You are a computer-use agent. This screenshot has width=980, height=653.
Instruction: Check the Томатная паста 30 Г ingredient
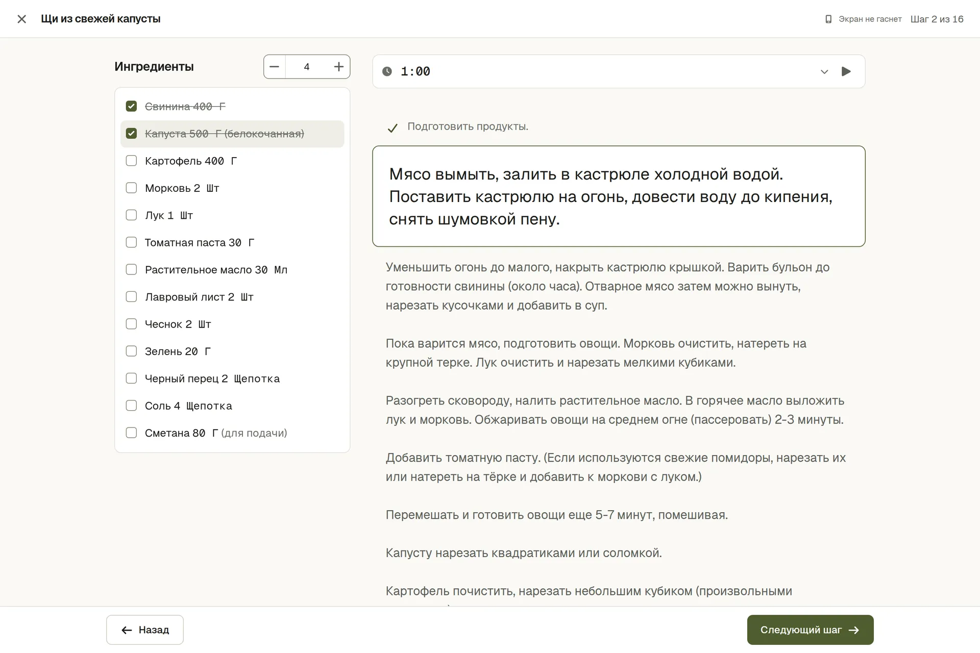tap(131, 242)
